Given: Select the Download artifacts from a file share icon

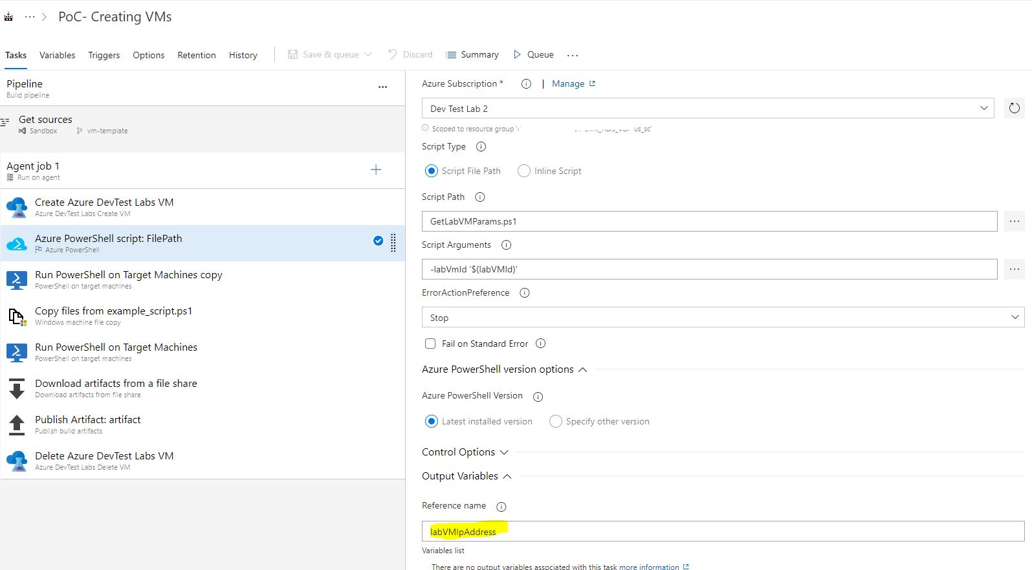Looking at the screenshot, I should (17, 389).
